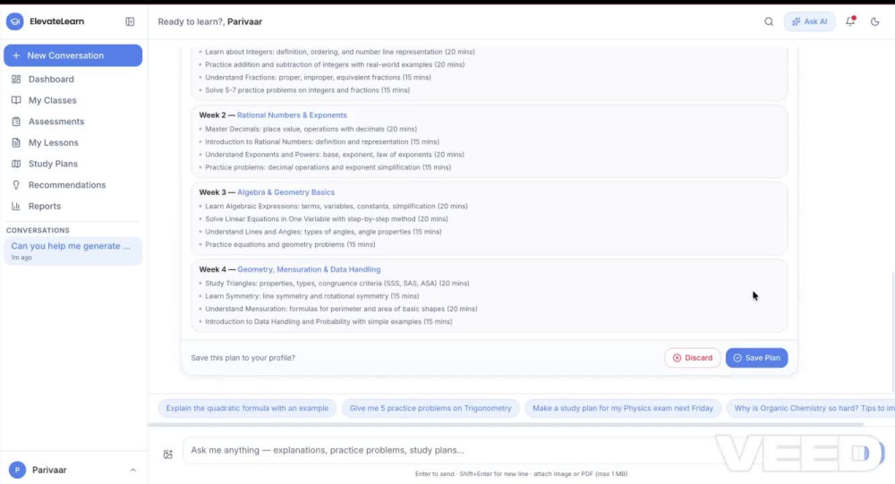Click 'Understand Fractions: proper, improper' line
Image resolution: width=895 pixels, height=484 pixels.
click(x=318, y=78)
